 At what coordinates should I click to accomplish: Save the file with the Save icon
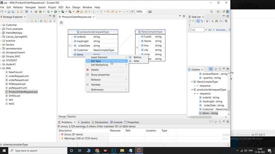(9, 12)
